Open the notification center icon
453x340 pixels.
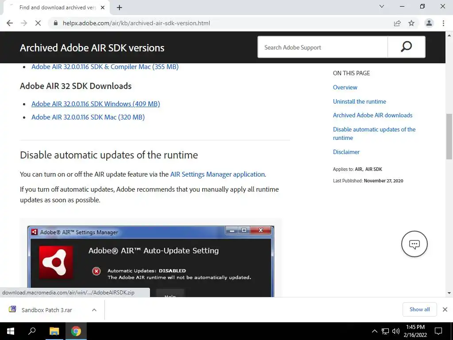coord(438,331)
